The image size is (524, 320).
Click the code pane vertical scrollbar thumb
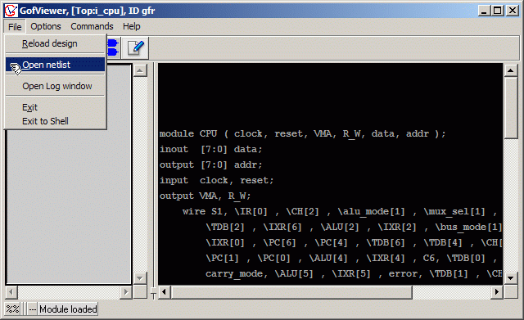click(x=511, y=107)
